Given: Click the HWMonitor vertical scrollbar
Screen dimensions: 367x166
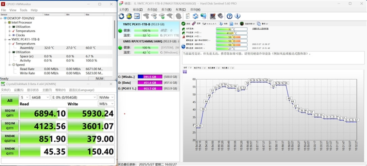Looking at the screenshot, I should click(x=115, y=29).
